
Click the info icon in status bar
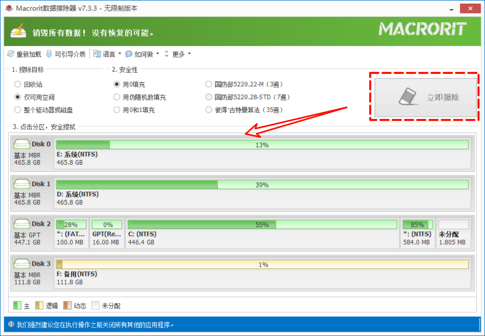pos(11,324)
